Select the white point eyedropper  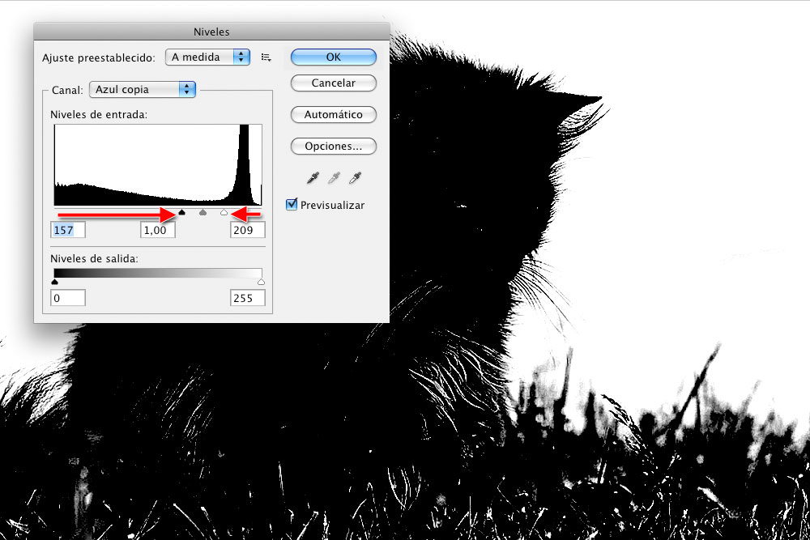(355, 178)
